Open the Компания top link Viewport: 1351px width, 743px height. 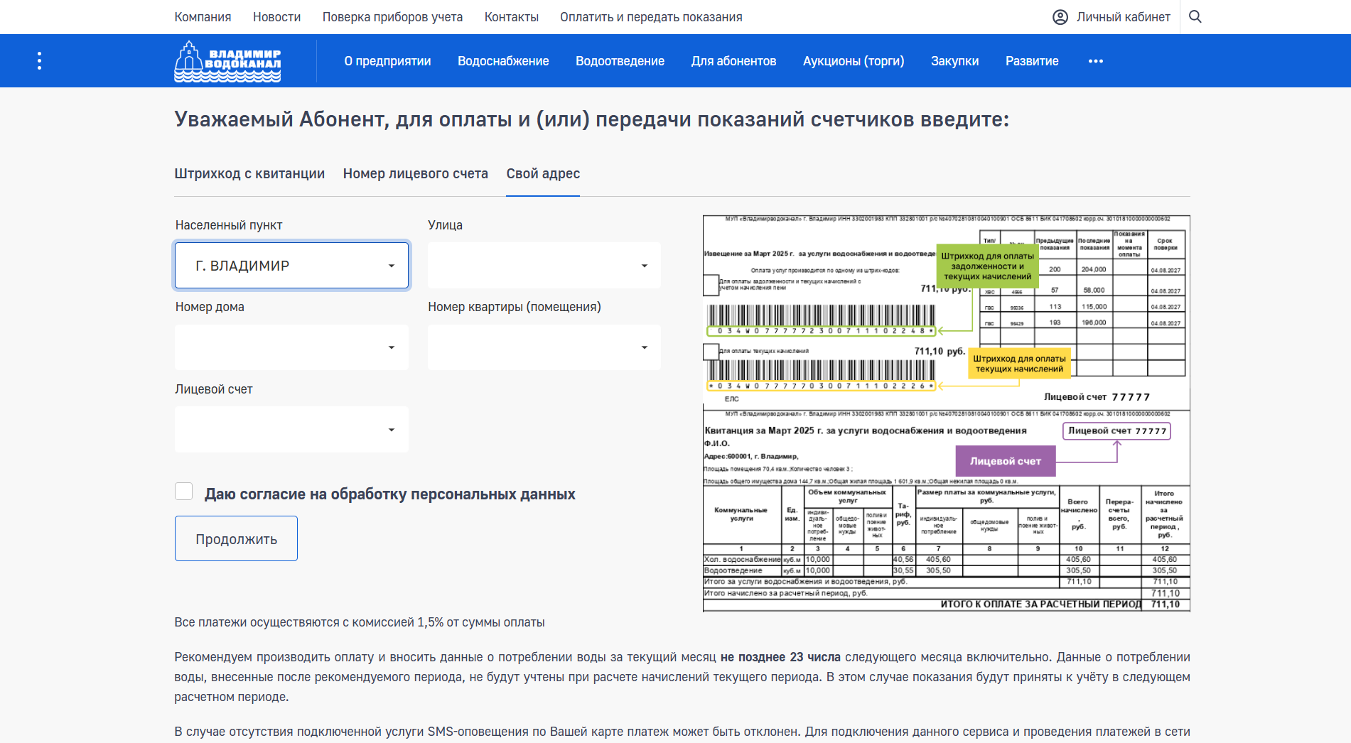coord(203,17)
